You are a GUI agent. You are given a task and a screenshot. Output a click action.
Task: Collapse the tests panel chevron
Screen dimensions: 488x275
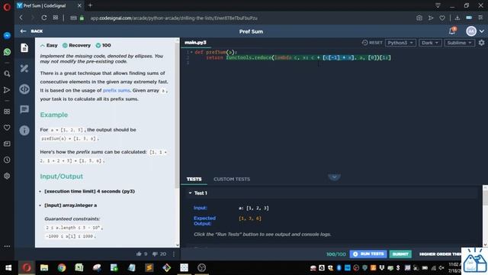pyautogui.click(x=334, y=177)
